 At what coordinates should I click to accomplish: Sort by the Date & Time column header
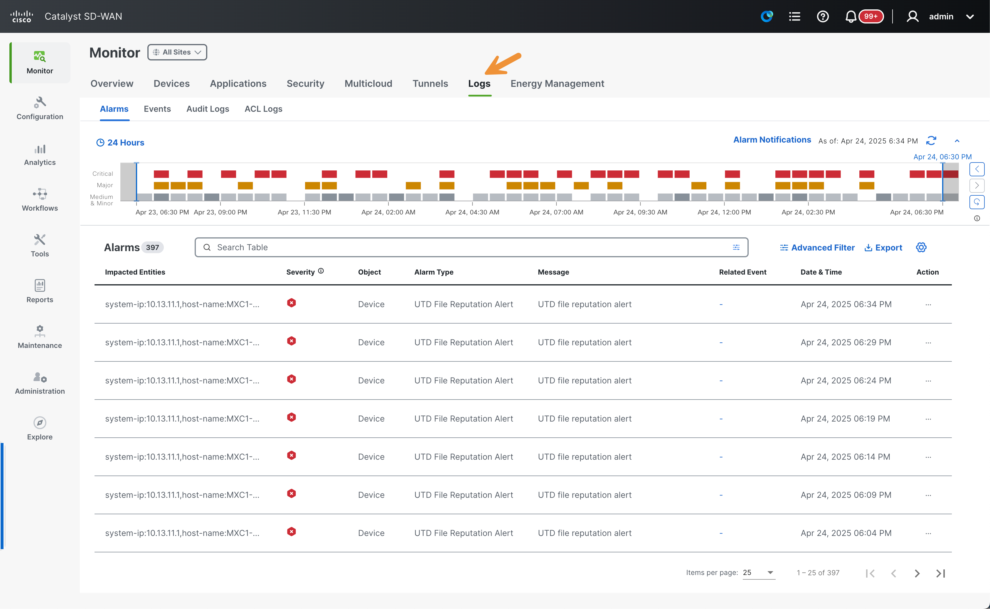(821, 272)
